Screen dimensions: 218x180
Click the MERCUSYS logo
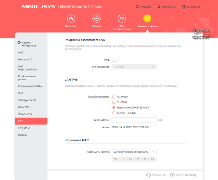click(x=39, y=7)
